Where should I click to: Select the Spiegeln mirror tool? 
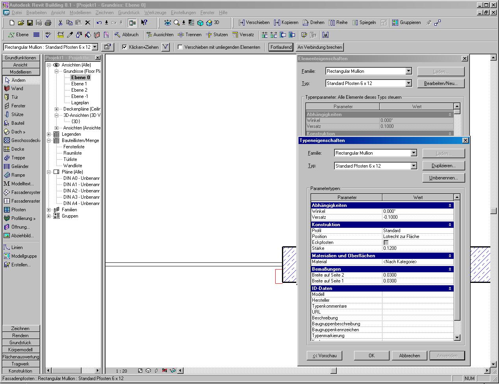click(x=364, y=23)
